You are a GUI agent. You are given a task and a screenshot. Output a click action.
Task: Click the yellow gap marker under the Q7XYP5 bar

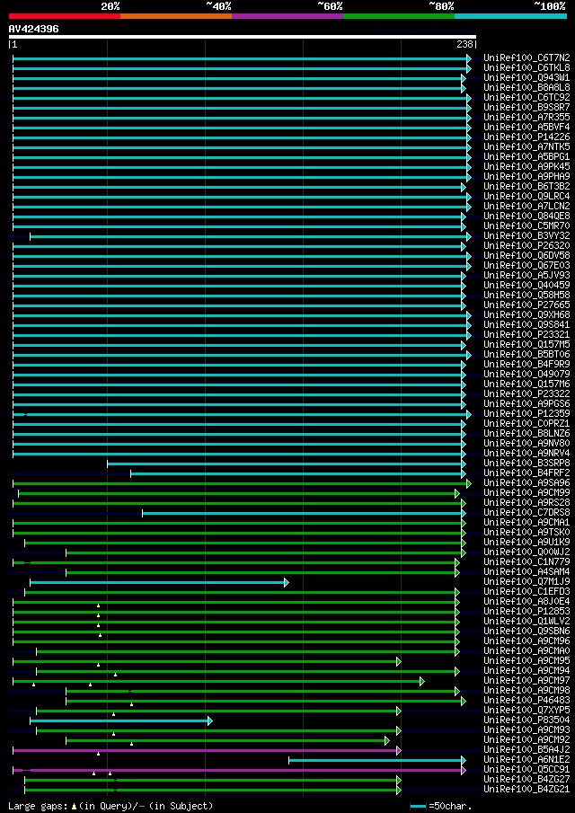[x=113, y=714]
